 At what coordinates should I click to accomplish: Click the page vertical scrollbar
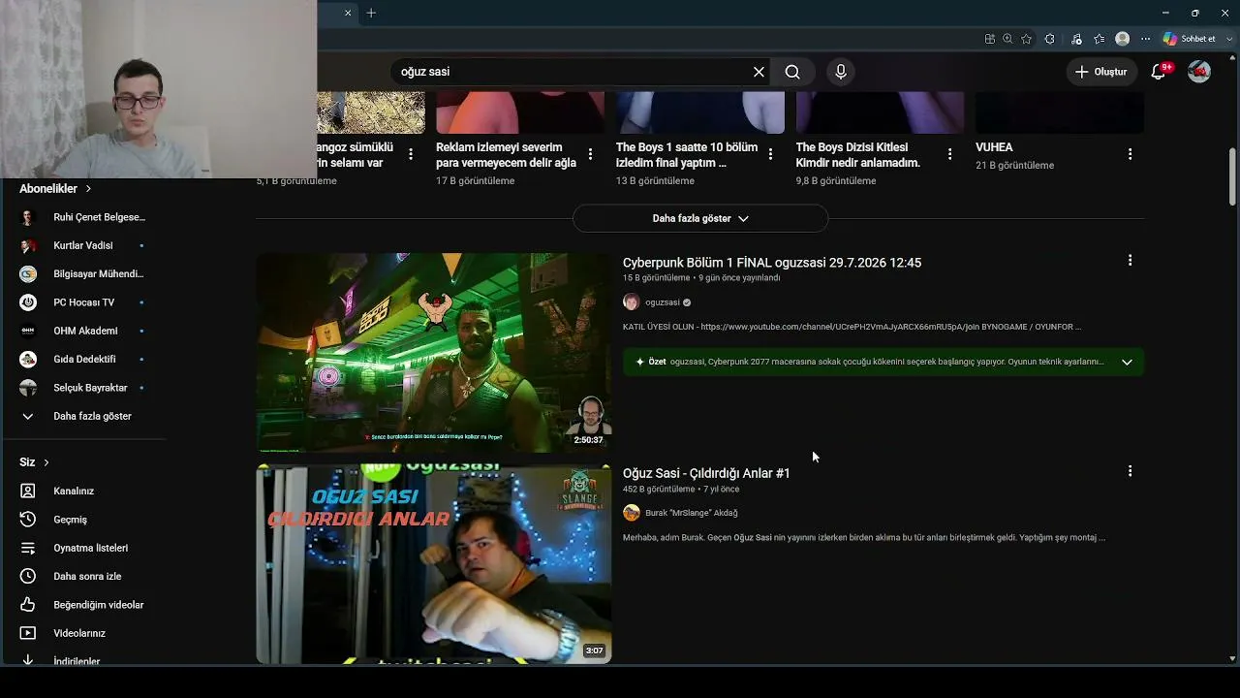1232,176
